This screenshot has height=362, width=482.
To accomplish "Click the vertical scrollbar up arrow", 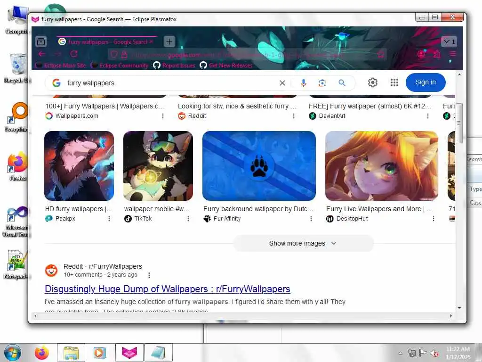I will 459,74.
